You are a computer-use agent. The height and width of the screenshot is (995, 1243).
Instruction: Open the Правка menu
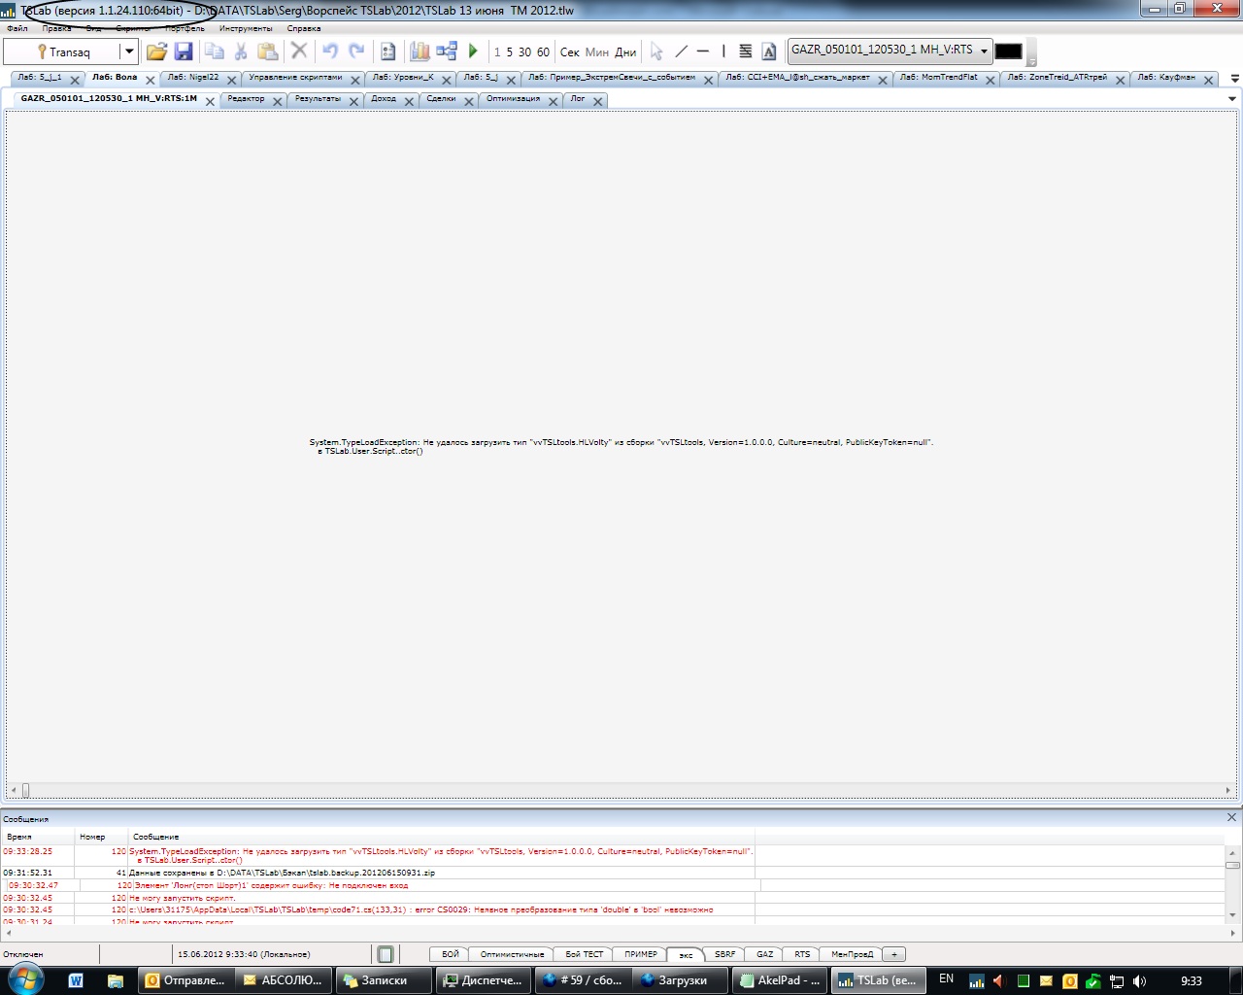(x=56, y=28)
